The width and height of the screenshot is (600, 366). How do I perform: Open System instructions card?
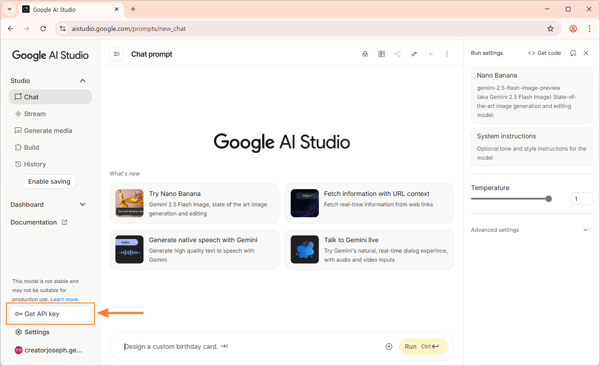(x=532, y=147)
